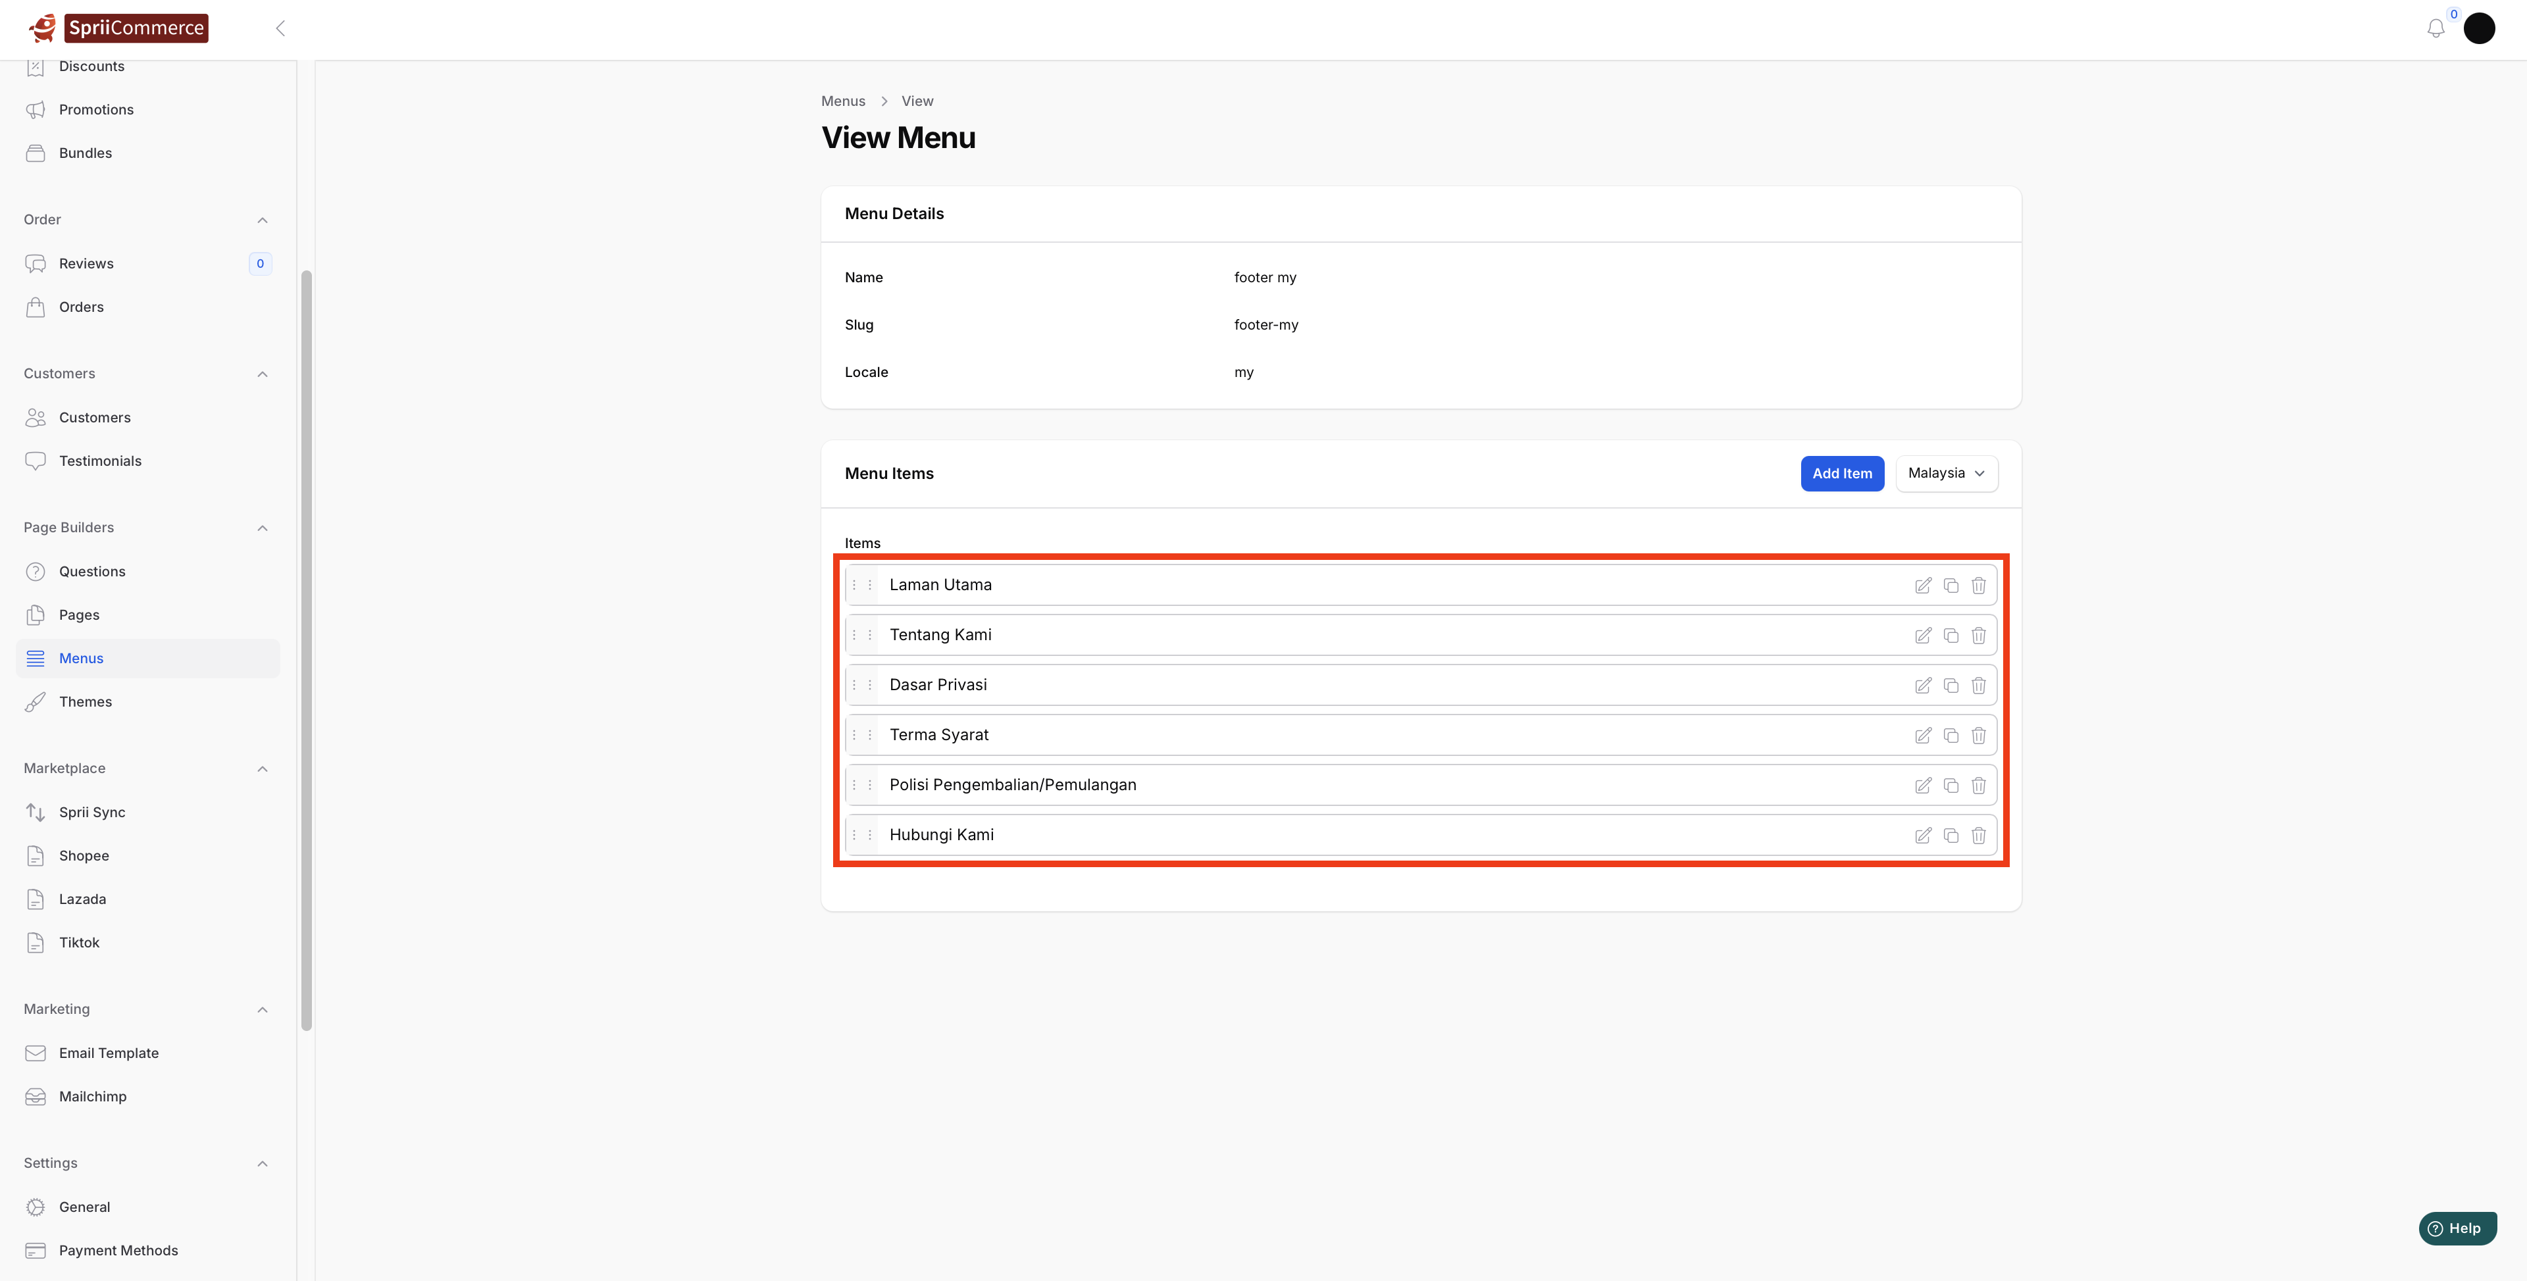
Task: Collapse the Marketplace sidebar section
Action: coord(262,769)
